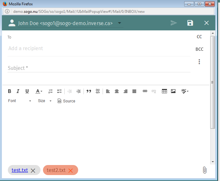
Task: Insert a hyperlink using the link icon
Action: [x=145, y=91]
